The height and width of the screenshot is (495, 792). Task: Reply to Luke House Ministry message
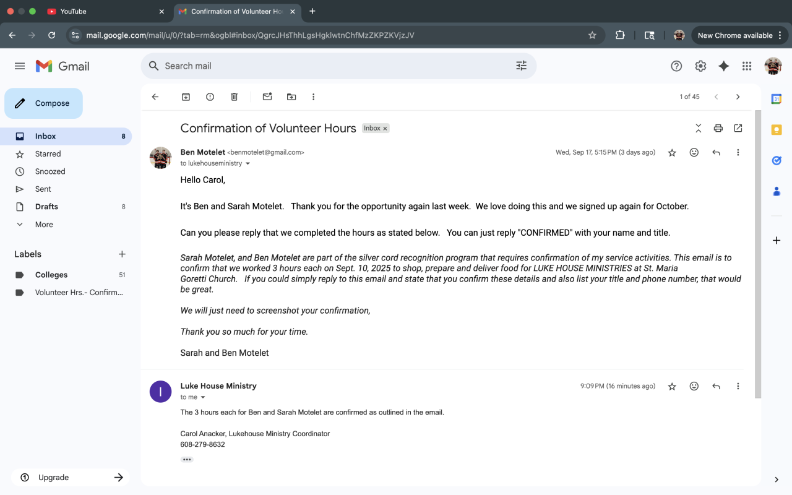716,386
